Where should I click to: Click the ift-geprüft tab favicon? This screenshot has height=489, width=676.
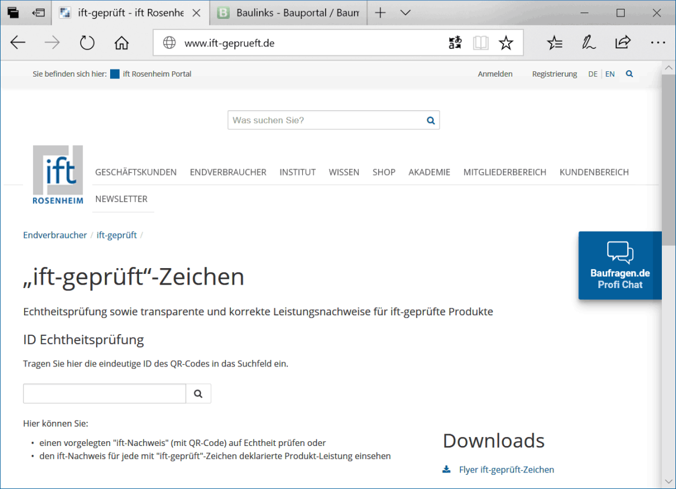click(x=65, y=13)
